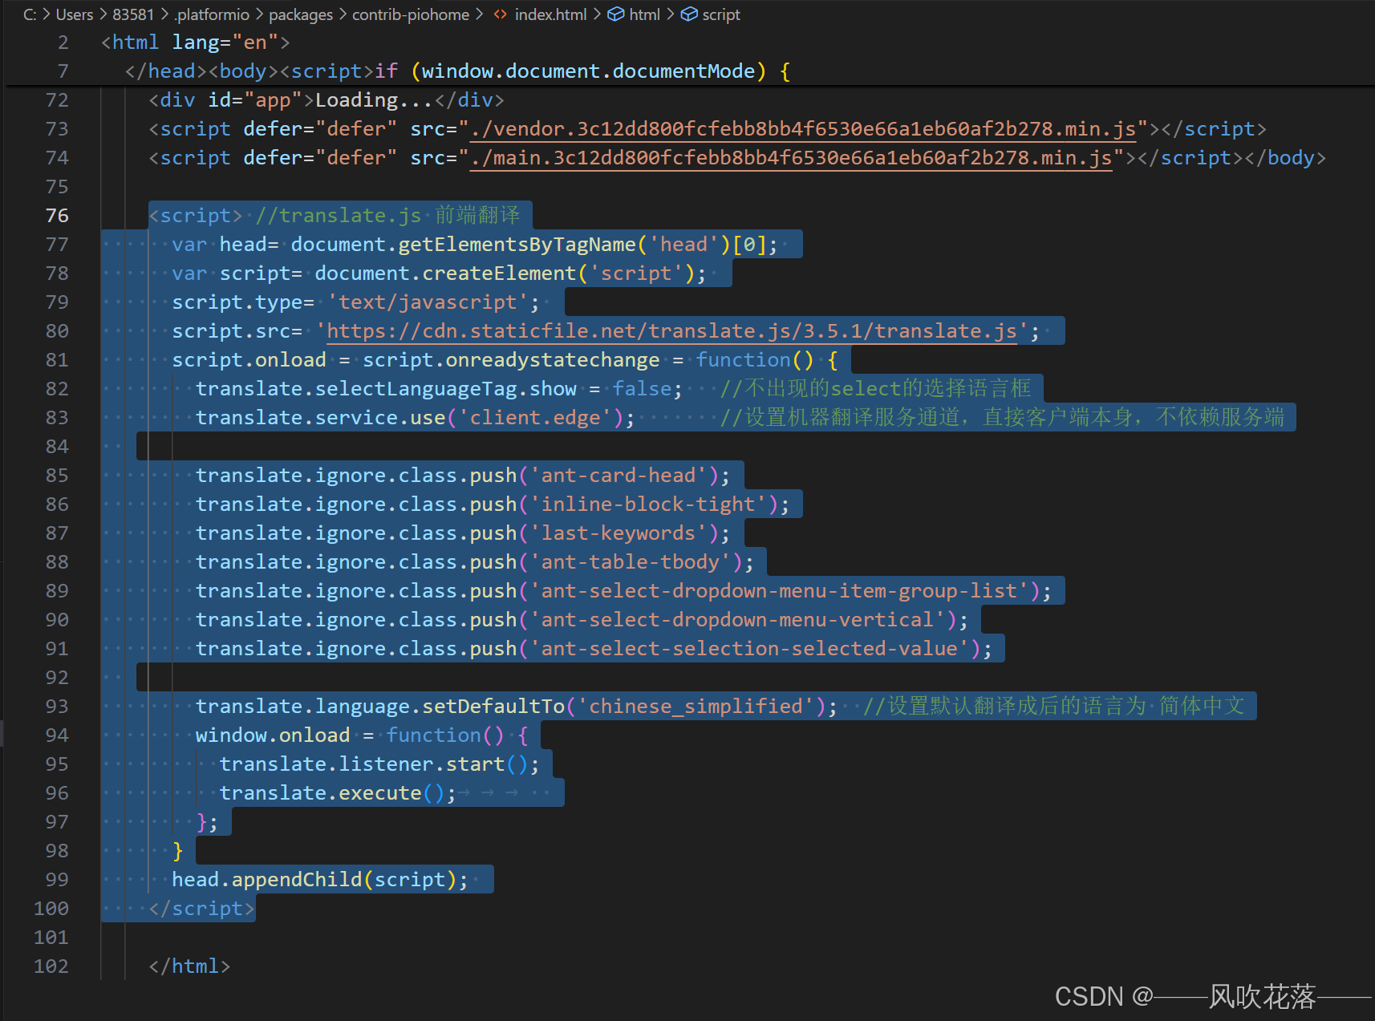Image resolution: width=1375 pixels, height=1021 pixels.
Task: Click 'translate.listener.start()' on line 95
Action: tap(374, 764)
